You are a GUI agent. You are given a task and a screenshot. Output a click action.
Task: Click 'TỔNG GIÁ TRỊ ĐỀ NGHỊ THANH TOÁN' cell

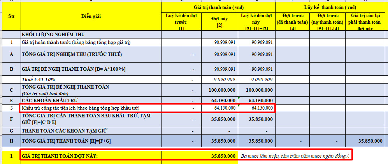pyautogui.click(x=91, y=90)
